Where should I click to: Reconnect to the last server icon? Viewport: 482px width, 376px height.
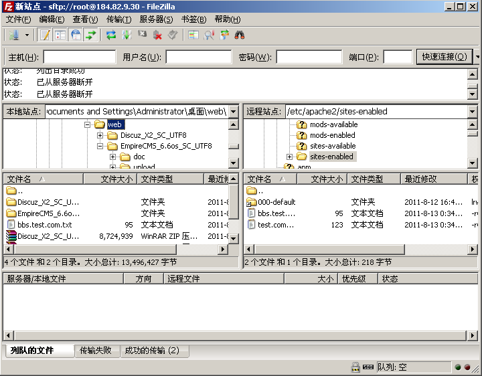pos(173,35)
